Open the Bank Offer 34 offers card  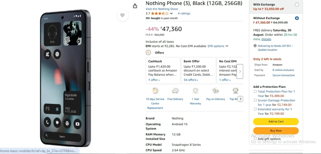tap(198, 71)
